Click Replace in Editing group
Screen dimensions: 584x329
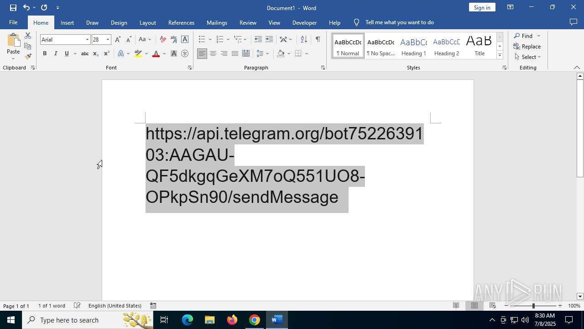coord(527,47)
